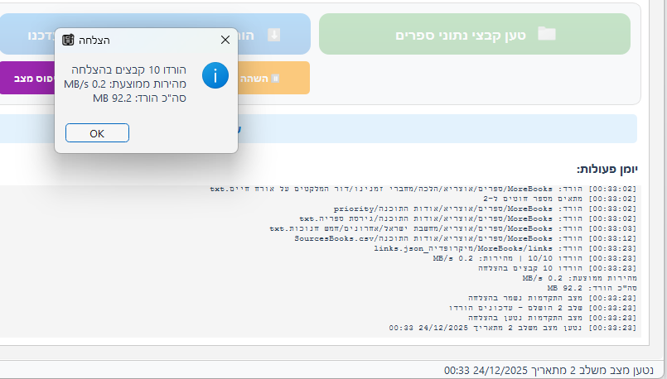
Task: Click the status bar text at the bottom
Action: coord(549,369)
